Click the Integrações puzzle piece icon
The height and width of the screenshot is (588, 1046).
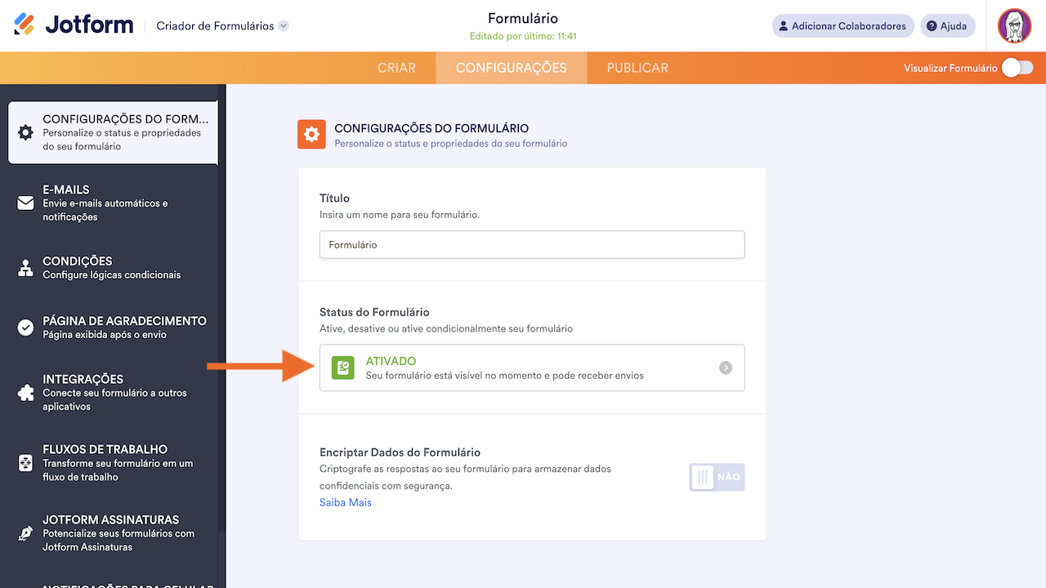(x=26, y=393)
